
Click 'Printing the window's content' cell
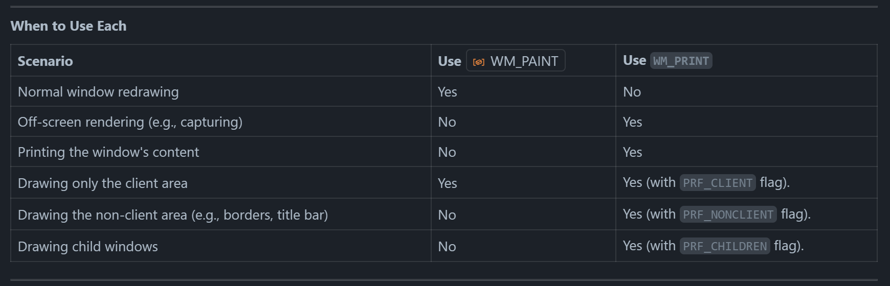(108, 152)
